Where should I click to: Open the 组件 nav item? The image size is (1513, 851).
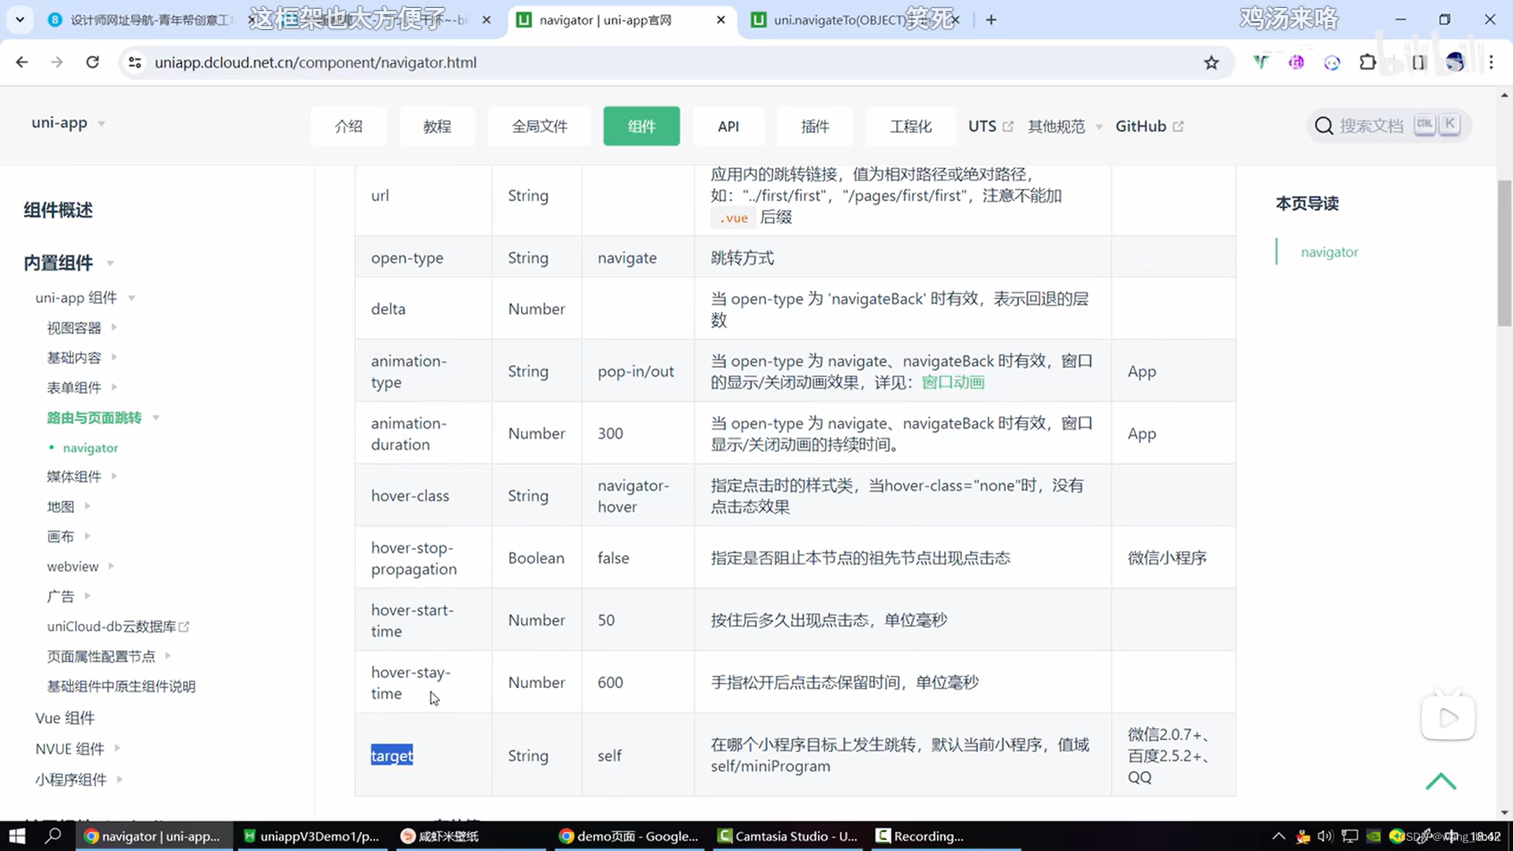coord(641,126)
